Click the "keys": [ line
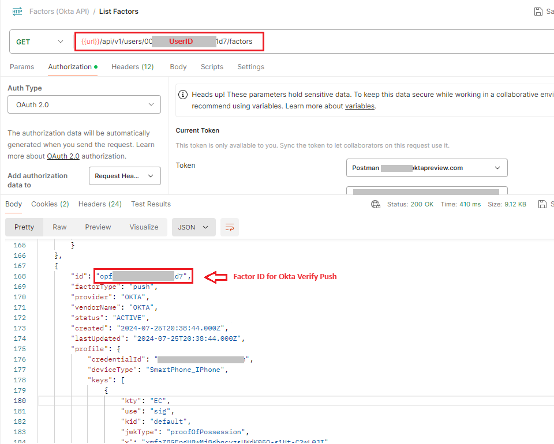Viewport: 554px width, 444px height. tap(106, 380)
